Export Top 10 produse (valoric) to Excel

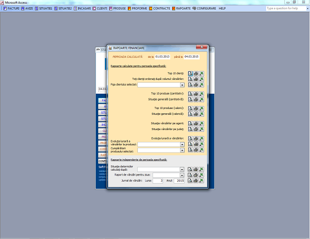tap(201, 109)
